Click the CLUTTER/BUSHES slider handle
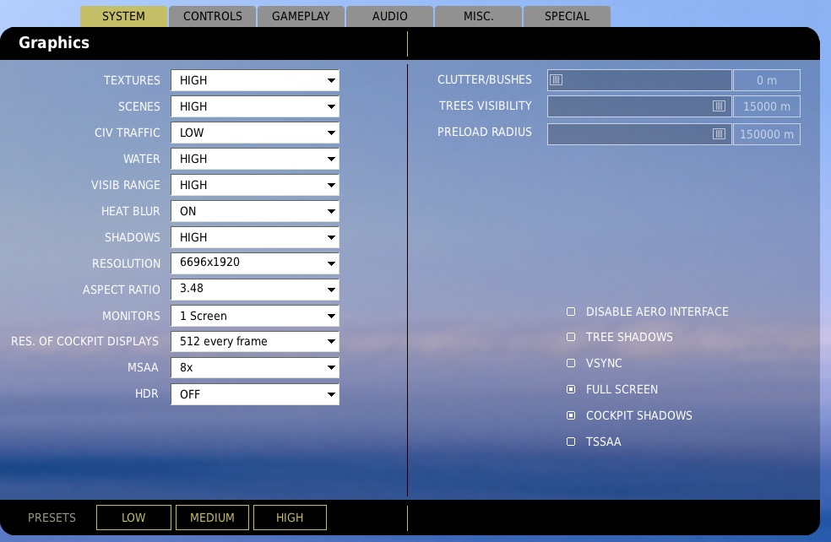Screen dimensions: 831x542 pyautogui.click(x=556, y=80)
